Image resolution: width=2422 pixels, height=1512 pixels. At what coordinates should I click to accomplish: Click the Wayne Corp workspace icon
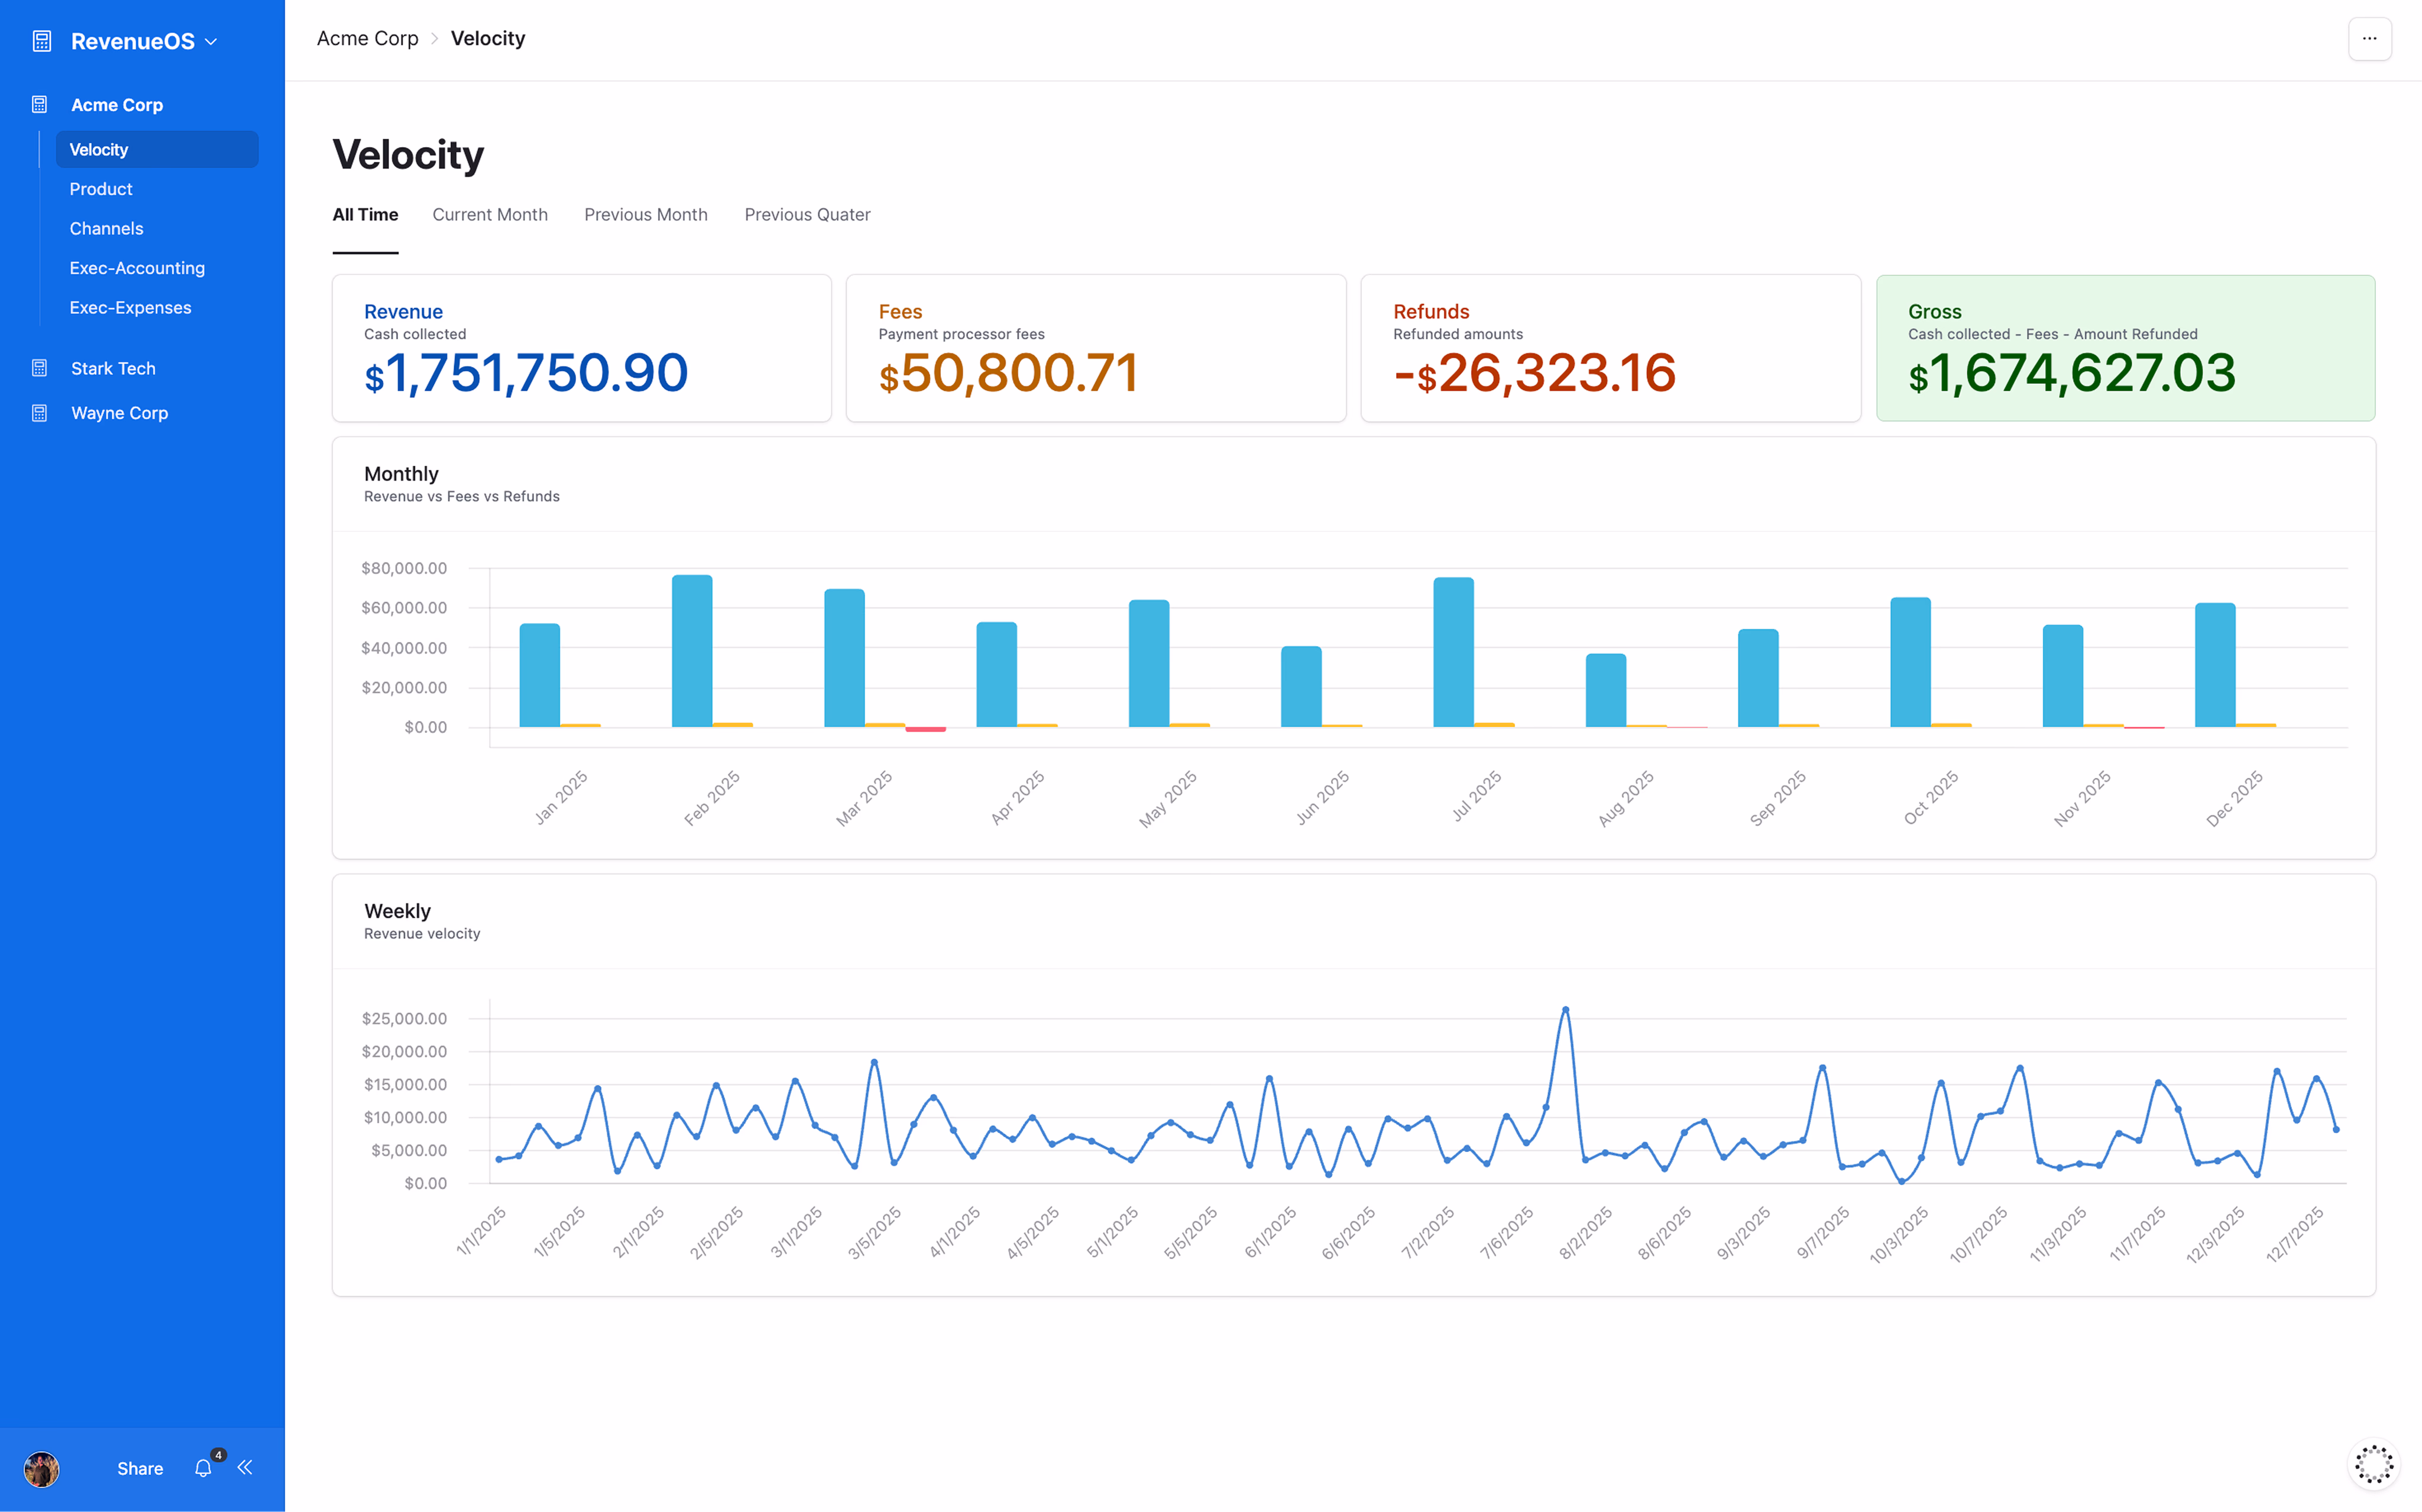coord(40,412)
